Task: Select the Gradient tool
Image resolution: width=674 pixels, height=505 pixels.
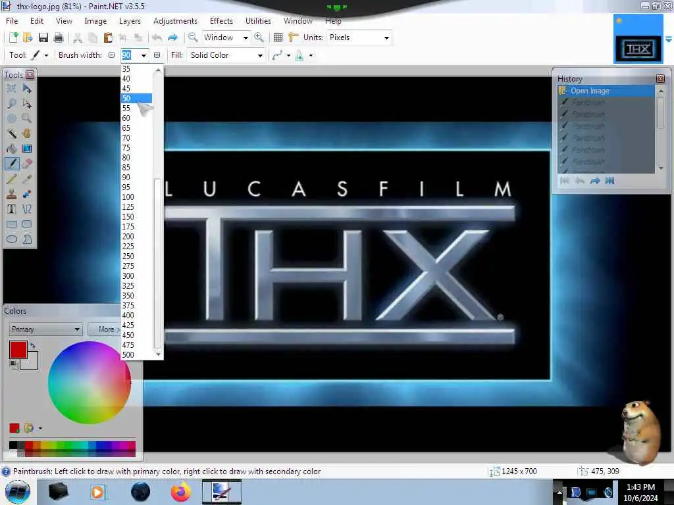Action: (27, 149)
